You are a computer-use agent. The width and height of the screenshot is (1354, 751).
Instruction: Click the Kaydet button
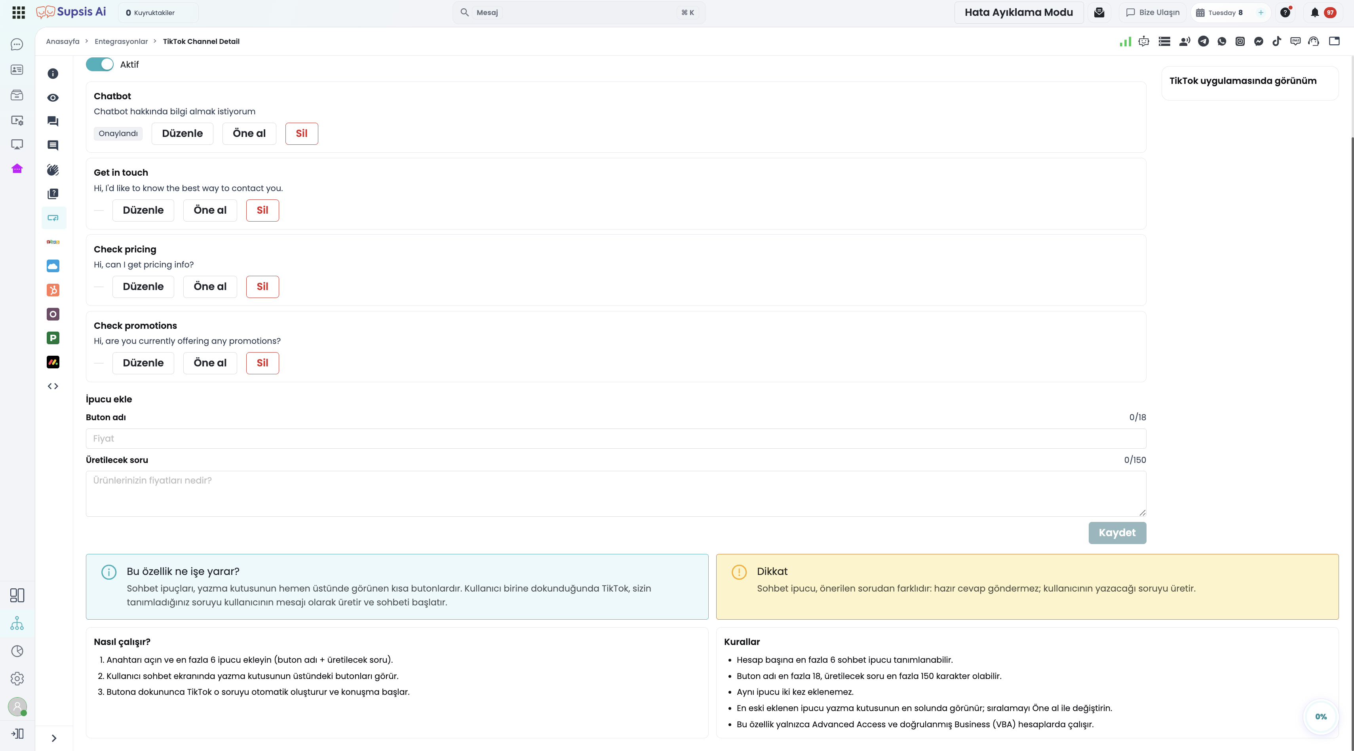coord(1117,533)
